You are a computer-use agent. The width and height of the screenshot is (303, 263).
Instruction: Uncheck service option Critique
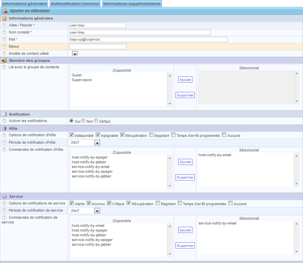click(109, 203)
